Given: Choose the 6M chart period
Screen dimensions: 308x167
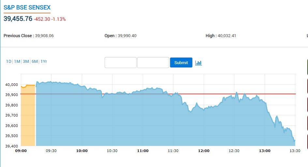Looking at the screenshot, I should point(35,62).
